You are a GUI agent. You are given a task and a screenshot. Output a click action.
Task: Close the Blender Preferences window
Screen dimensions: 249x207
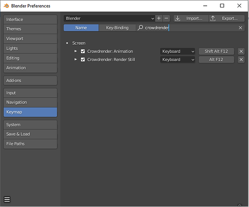pyautogui.click(x=239, y=6)
